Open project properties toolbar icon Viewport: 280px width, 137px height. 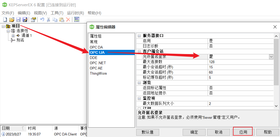[33, 20]
